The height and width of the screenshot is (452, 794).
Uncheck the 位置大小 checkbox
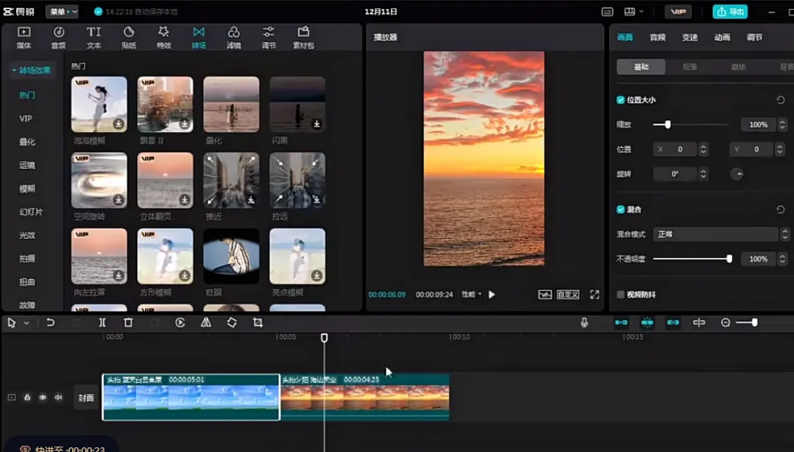click(621, 100)
